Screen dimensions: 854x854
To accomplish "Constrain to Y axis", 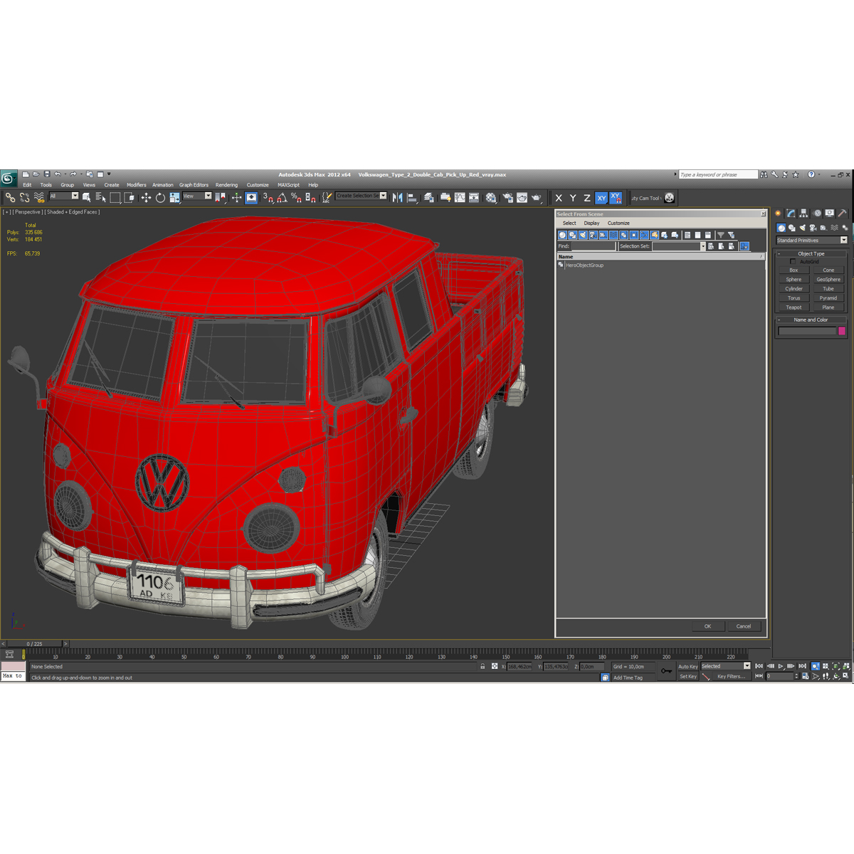I will tap(573, 198).
